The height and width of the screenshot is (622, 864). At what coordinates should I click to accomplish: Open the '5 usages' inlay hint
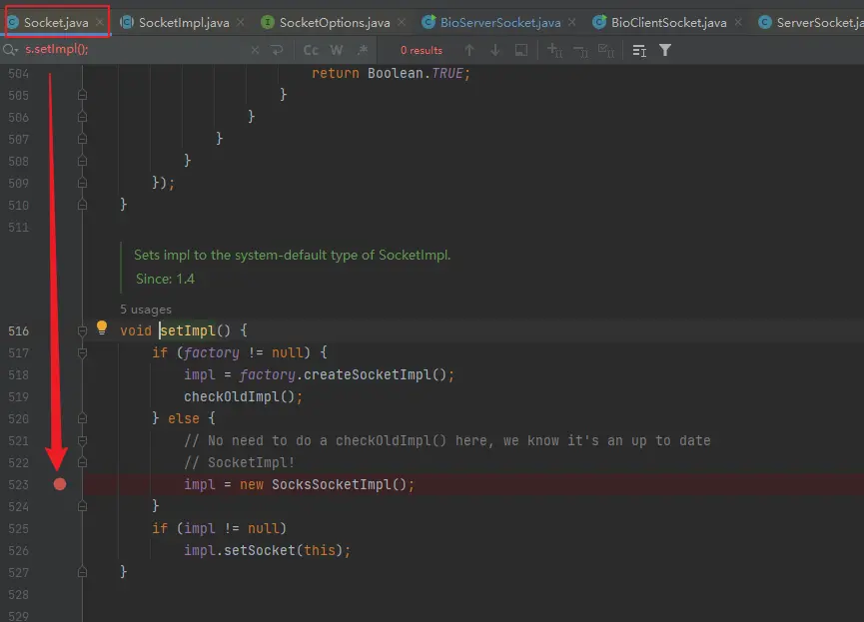pyautogui.click(x=146, y=310)
